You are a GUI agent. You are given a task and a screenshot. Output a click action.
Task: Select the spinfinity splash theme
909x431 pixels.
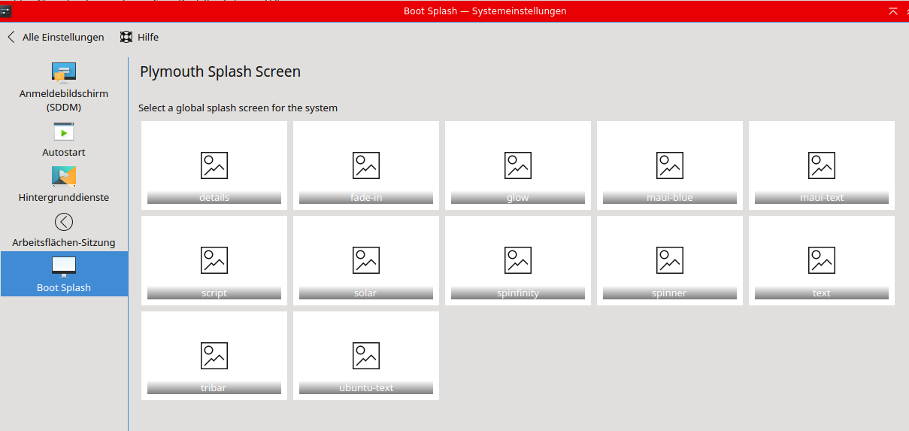(x=518, y=260)
